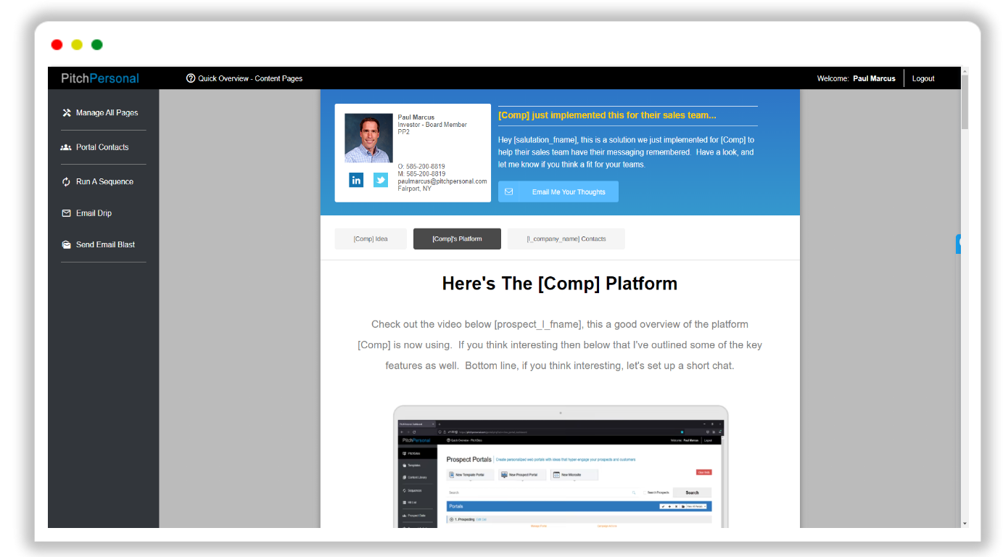Click the green window dot
The image size is (1003, 557).
click(97, 45)
